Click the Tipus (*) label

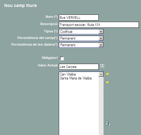coord(51,31)
